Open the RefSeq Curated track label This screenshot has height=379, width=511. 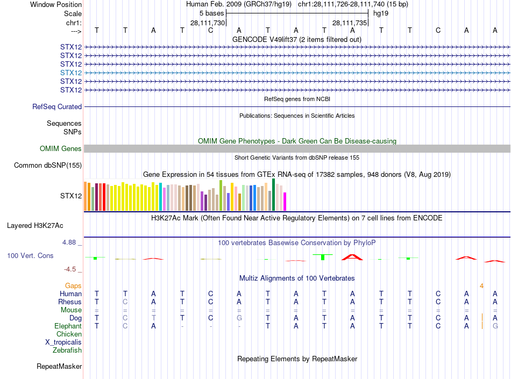click(57, 106)
